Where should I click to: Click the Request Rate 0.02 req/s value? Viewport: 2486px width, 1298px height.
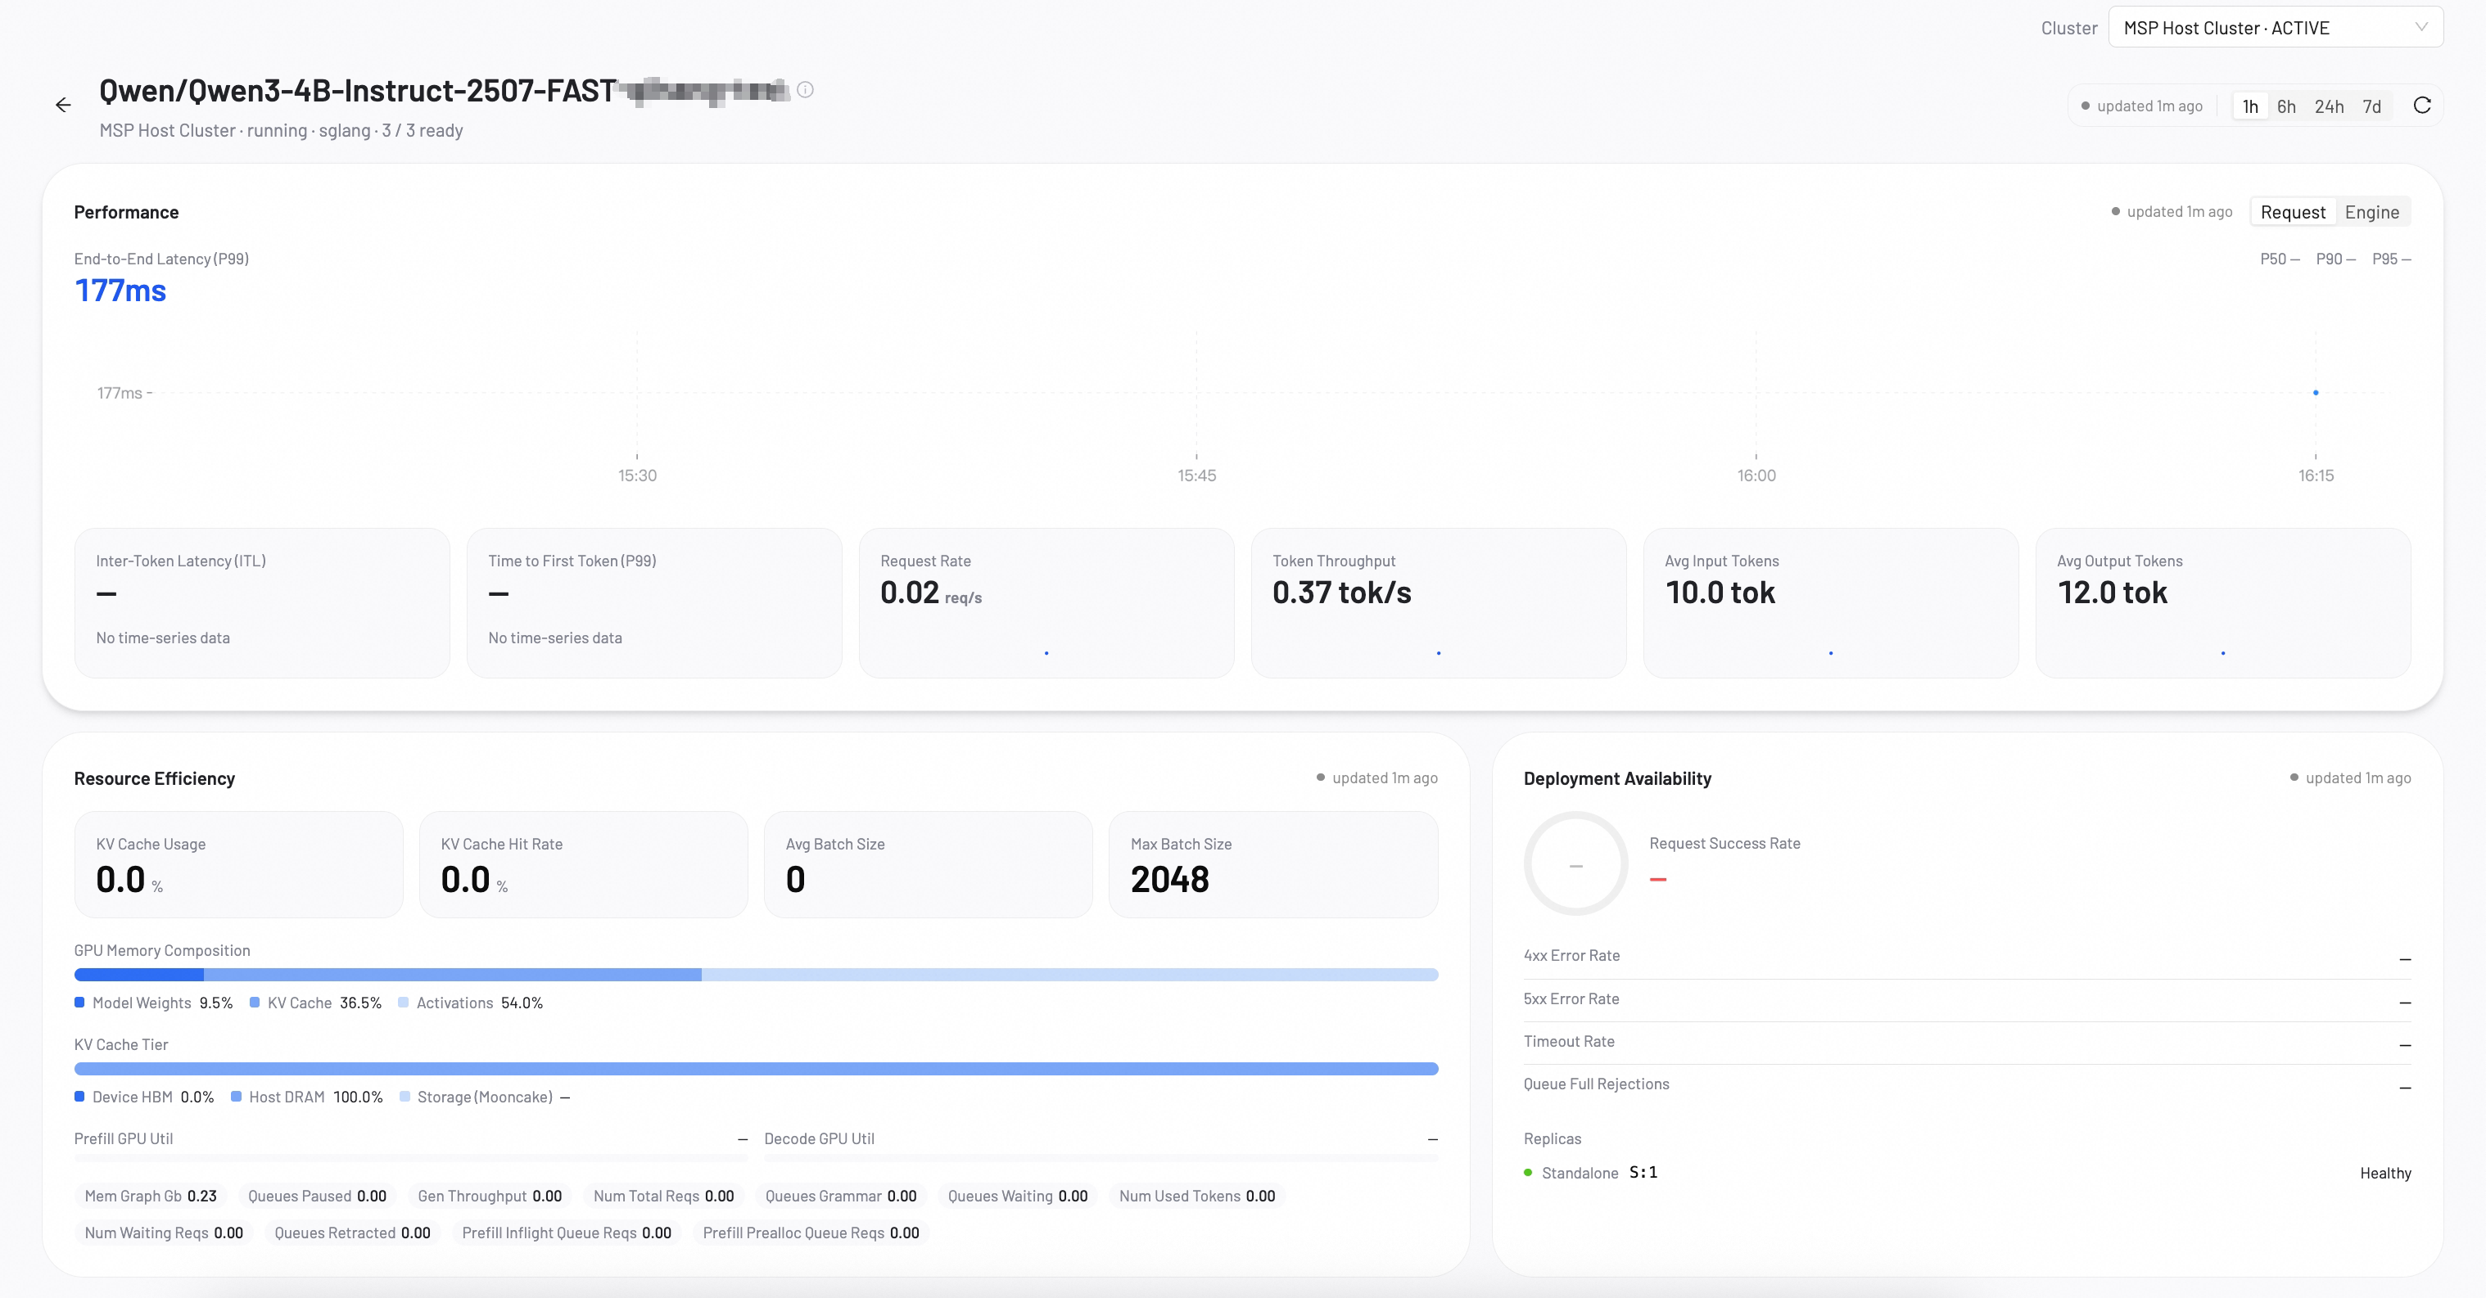[930, 592]
